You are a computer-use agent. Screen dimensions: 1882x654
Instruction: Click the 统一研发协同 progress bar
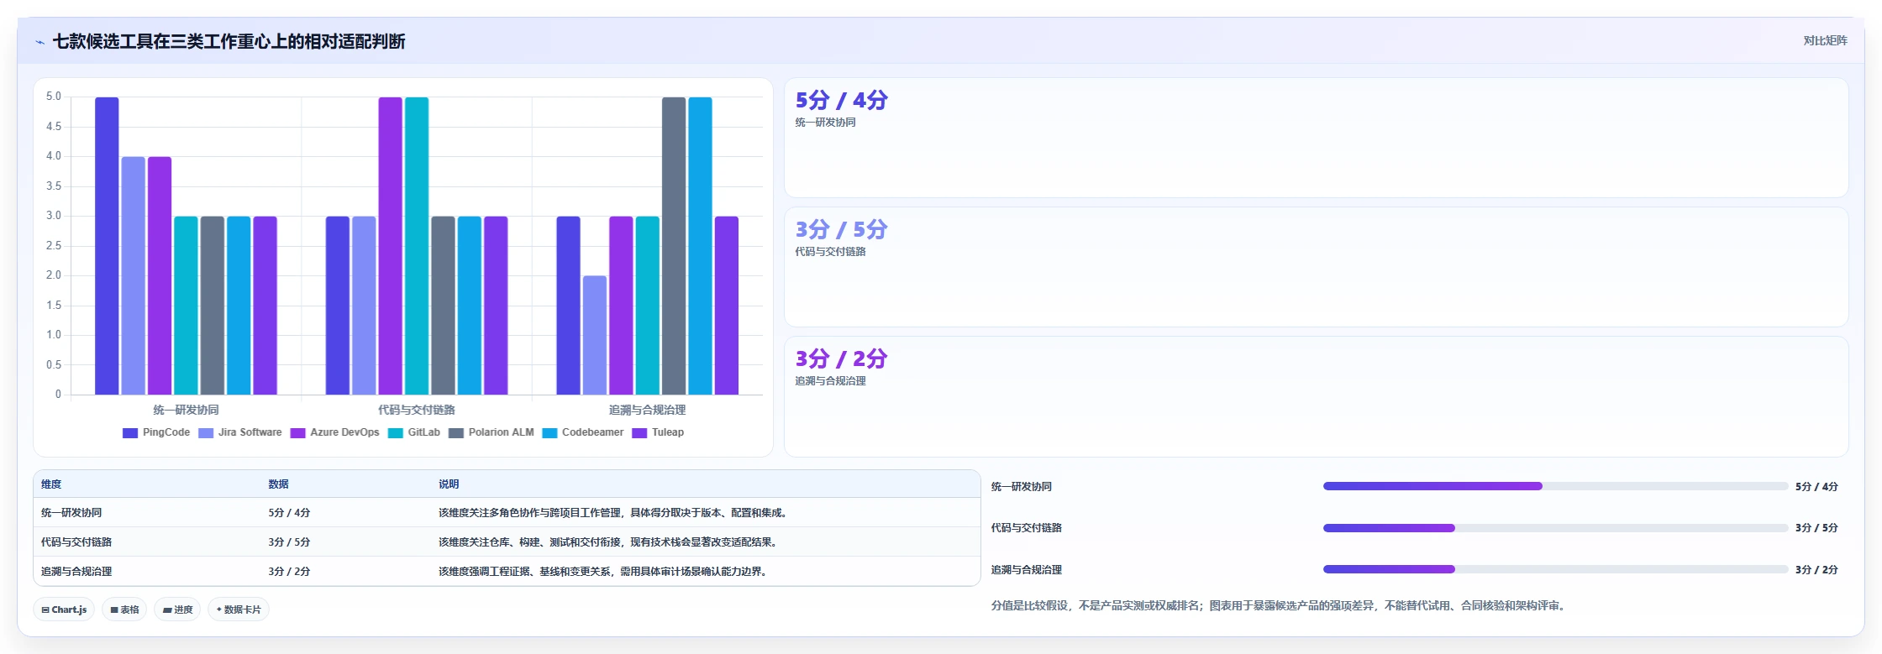[x=1555, y=486]
